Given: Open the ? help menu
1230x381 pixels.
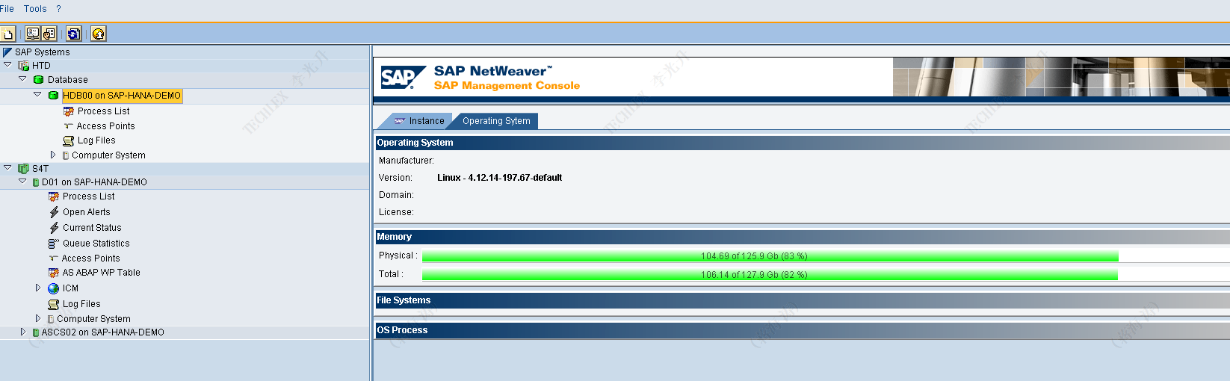Looking at the screenshot, I should pyautogui.click(x=58, y=9).
